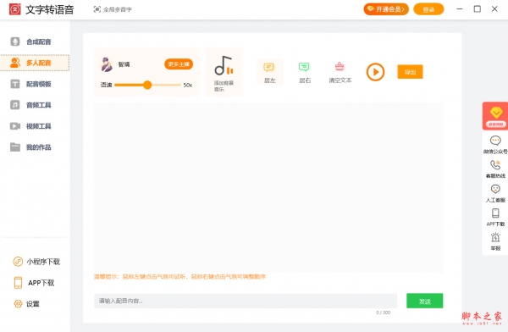The width and height of the screenshot is (508, 332).
Task: Click the 客服热线 phone icon
Action: click(x=495, y=165)
